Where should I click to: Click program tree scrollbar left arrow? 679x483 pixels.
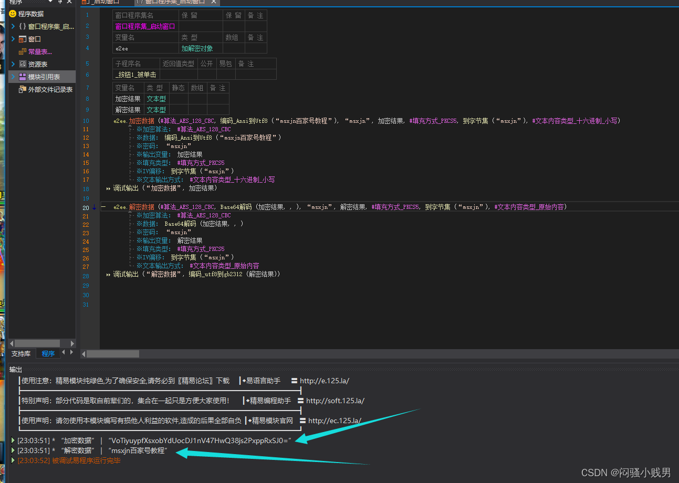click(x=12, y=343)
